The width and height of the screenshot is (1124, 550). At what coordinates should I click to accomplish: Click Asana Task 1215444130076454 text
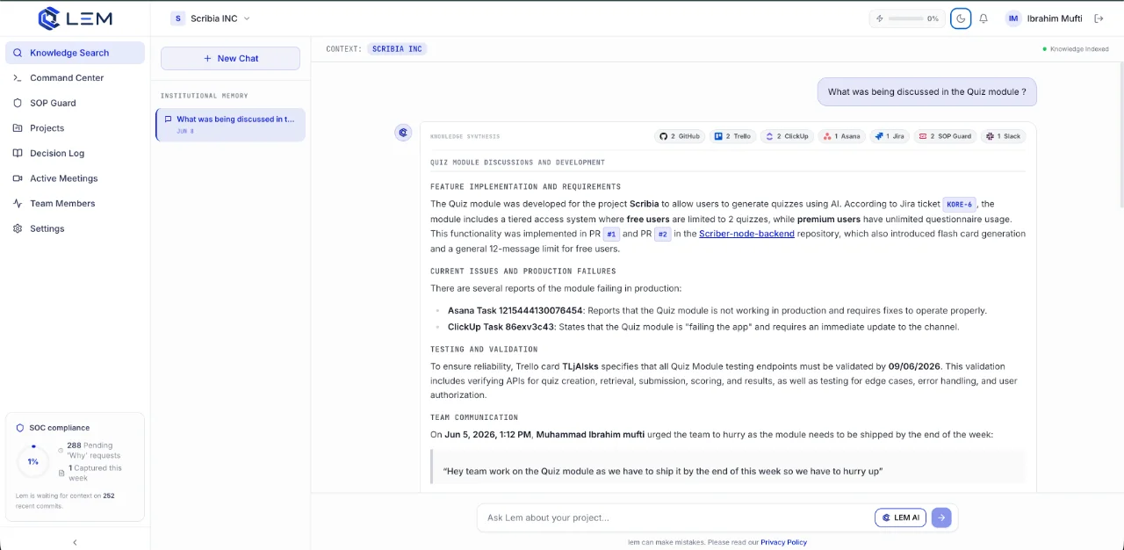coord(515,310)
